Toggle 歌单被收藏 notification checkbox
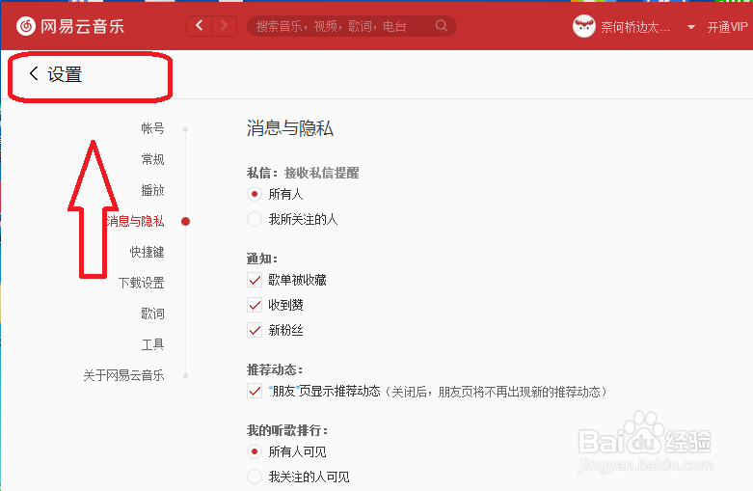753x491 pixels. pyautogui.click(x=255, y=280)
